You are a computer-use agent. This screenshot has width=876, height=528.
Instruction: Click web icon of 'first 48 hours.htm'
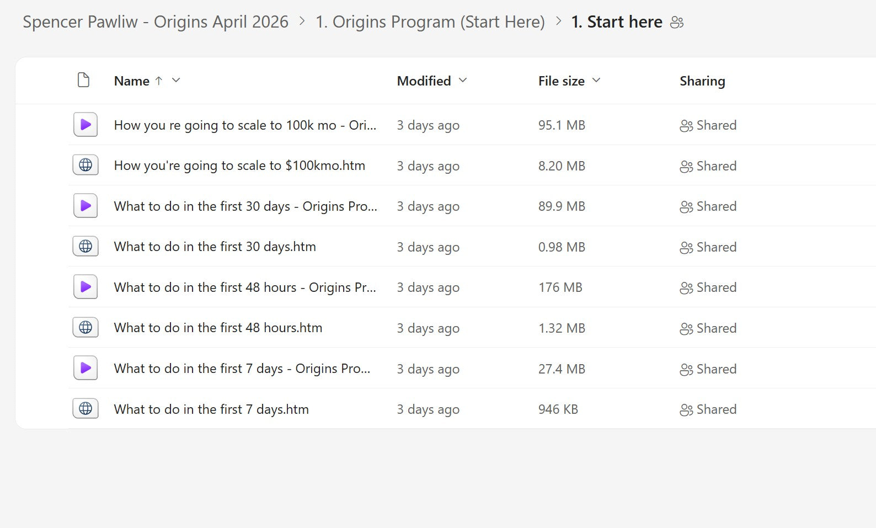pyautogui.click(x=86, y=327)
